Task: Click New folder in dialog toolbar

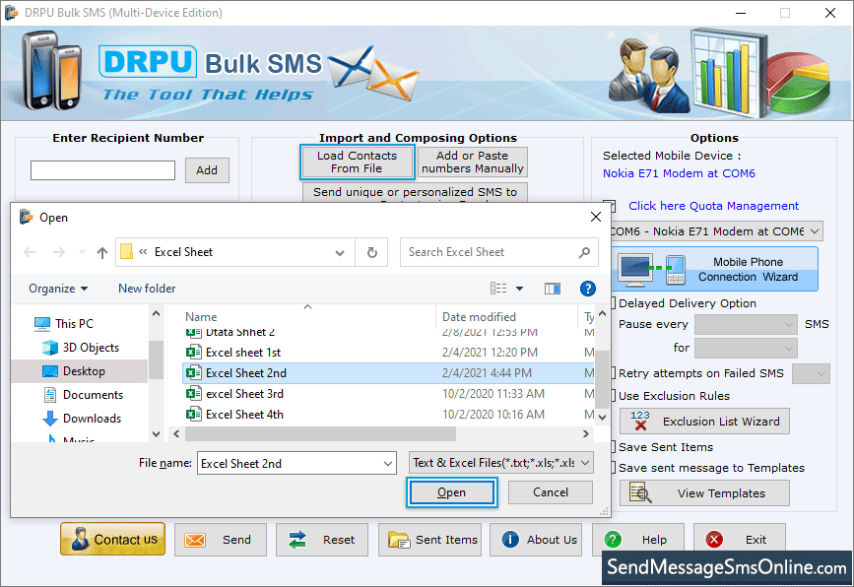Action: [x=147, y=288]
